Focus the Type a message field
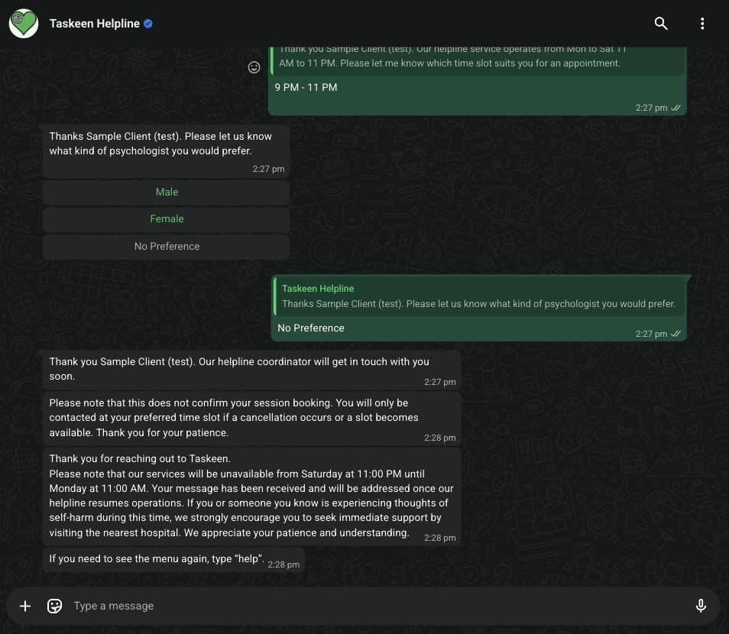This screenshot has height=634, width=729. tap(381, 606)
